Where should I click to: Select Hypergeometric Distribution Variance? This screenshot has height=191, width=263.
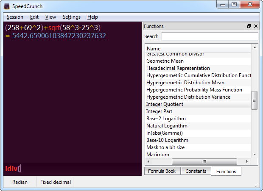(x=198, y=97)
